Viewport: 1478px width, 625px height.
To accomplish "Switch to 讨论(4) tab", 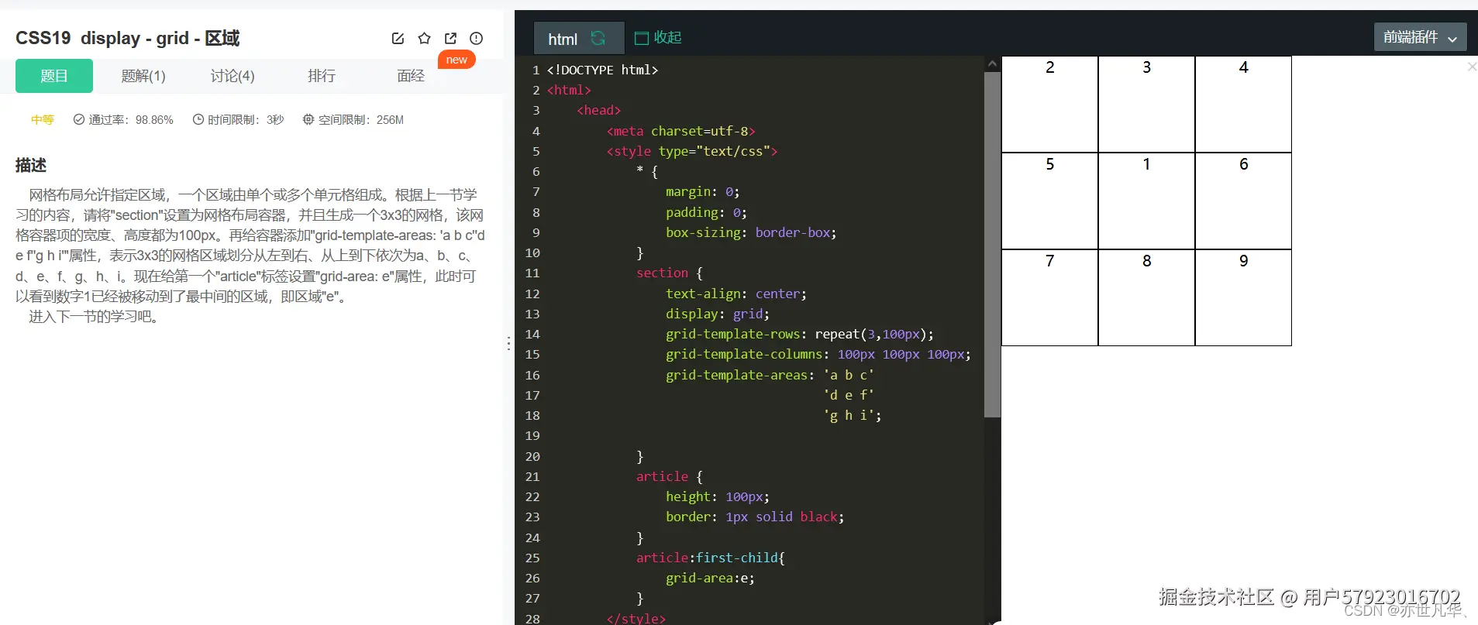I will point(233,76).
